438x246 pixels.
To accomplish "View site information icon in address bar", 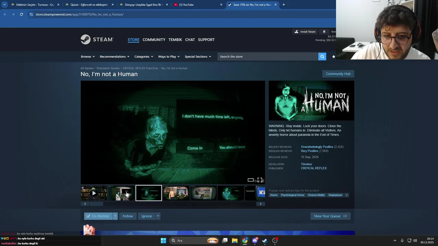I will 31,14.
